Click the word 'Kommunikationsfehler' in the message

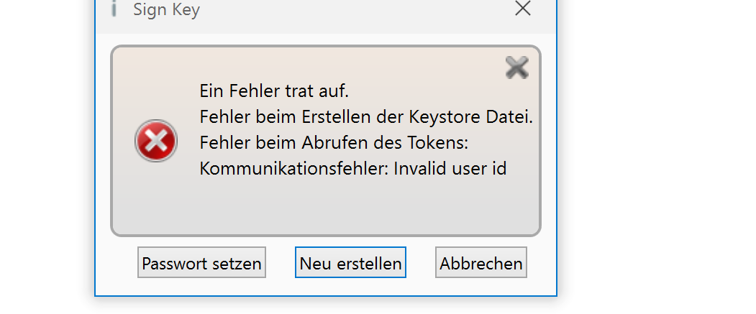coord(293,169)
